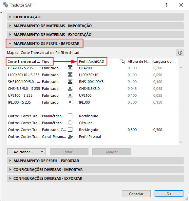Viewport: 189px width, 201px height.
Task: Click the Tipo column header
Action: tap(54, 61)
